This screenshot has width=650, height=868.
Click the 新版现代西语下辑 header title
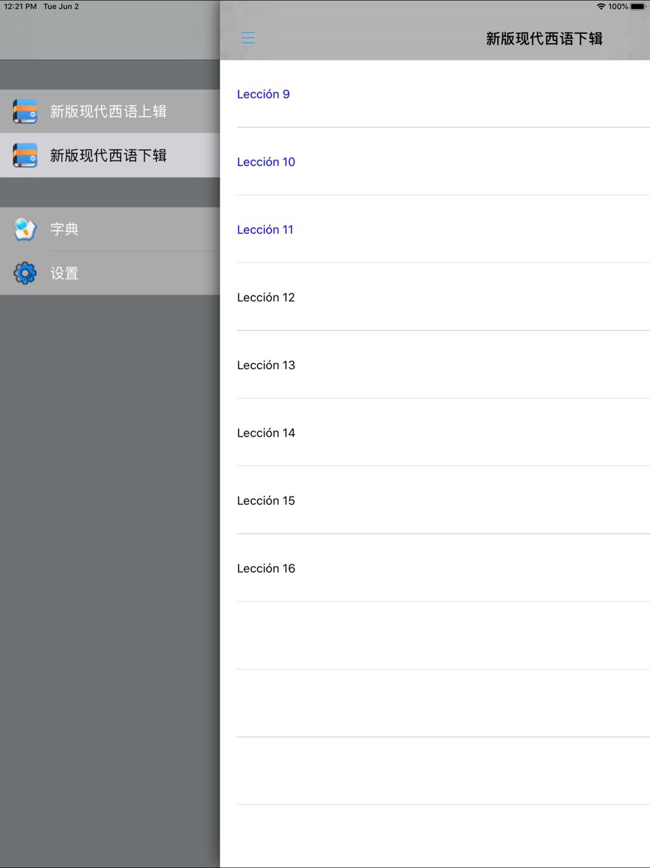544,38
